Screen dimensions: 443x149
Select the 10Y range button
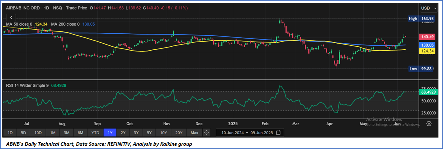pos(163,133)
